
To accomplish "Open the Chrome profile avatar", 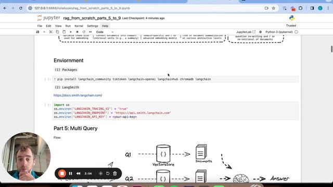I will pos(321,8).
